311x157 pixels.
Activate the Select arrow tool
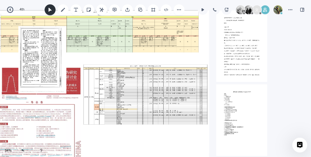(x=50, y=10)
